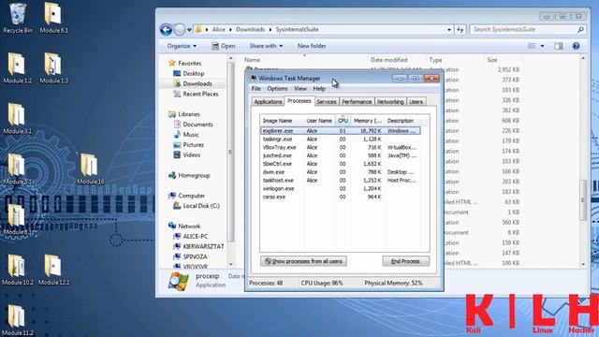
Task: Click the change view icon in Explorer
Action: point(532,46)
